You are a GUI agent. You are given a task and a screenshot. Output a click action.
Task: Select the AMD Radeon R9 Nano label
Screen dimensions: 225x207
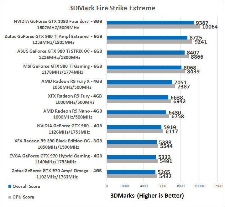click(x=73, y=114)
